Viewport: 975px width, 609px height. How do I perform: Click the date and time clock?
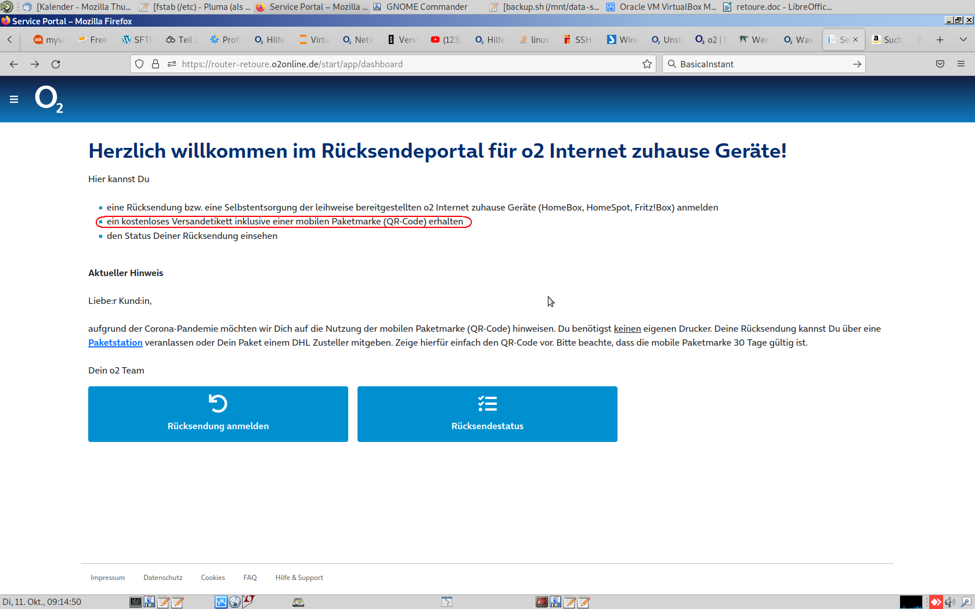point(42,602)
